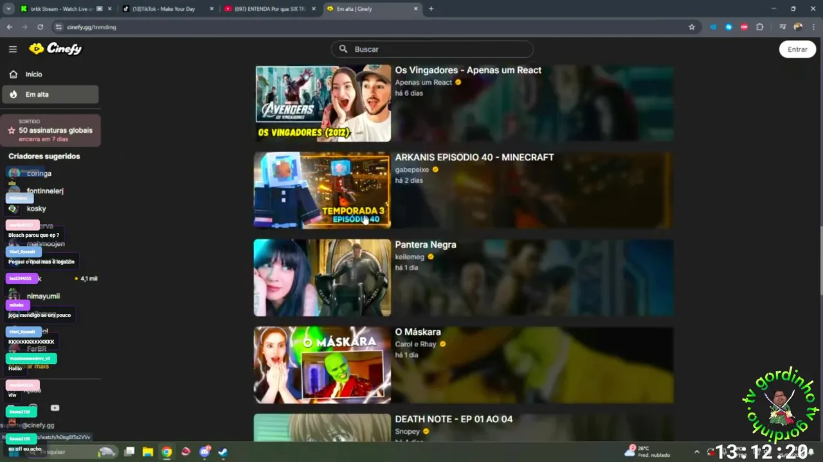Visit keilemeg creator channel

[410, 257]
